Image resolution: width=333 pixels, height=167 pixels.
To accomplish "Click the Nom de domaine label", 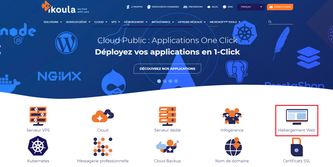I will [x=232, y=161].
